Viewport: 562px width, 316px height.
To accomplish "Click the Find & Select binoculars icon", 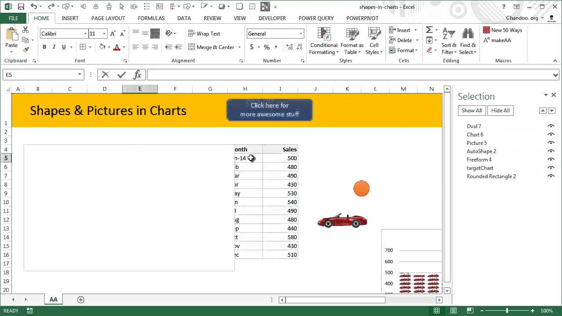I will [x=468, y=34].
